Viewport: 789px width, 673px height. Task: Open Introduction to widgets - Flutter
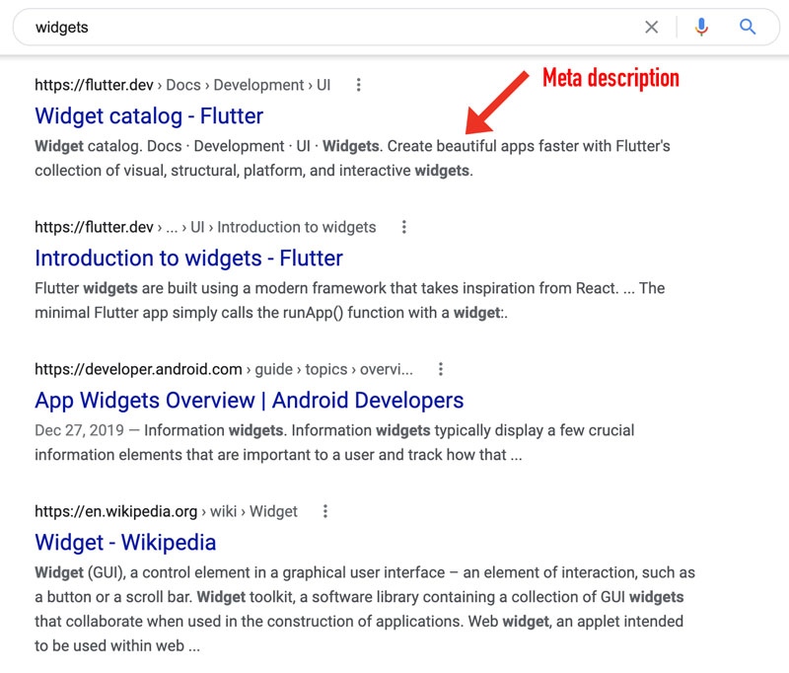[189, 259]
